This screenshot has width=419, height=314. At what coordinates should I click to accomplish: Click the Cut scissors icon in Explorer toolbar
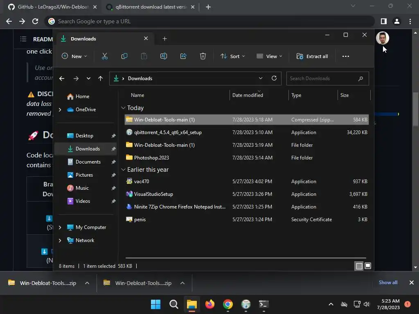coord(104,56)
